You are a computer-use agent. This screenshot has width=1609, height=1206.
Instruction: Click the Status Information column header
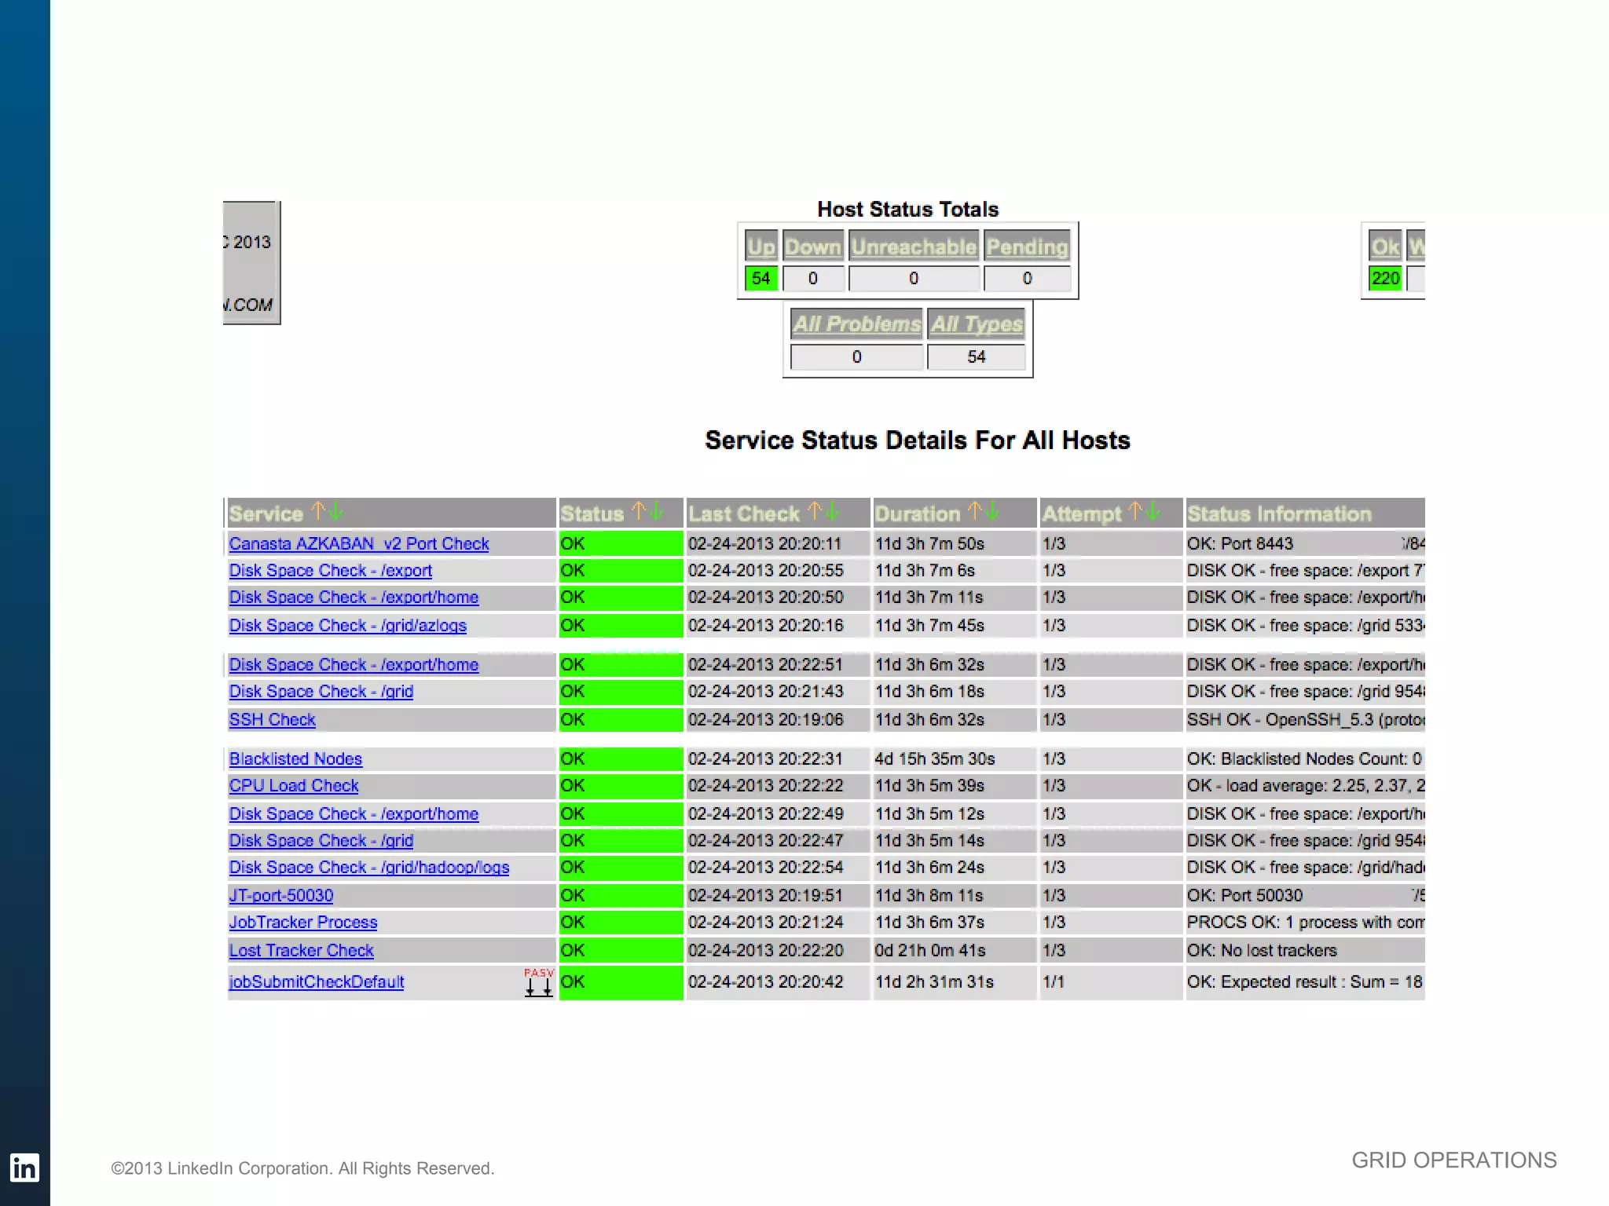click(x=1305, y=513)
